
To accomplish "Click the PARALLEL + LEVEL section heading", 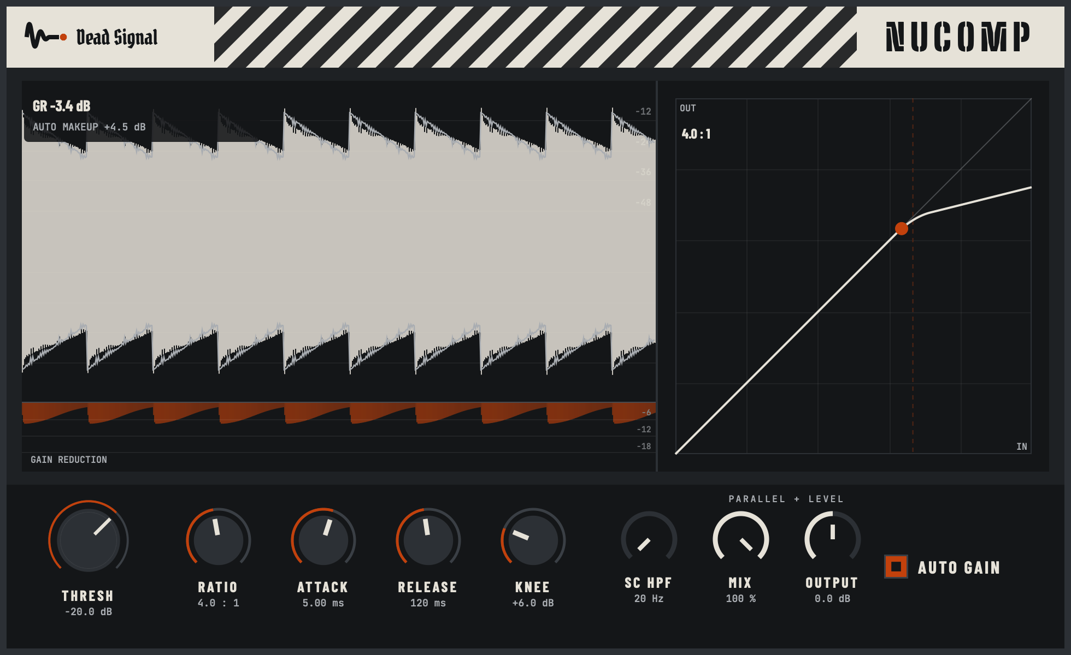I will (786, 499).
